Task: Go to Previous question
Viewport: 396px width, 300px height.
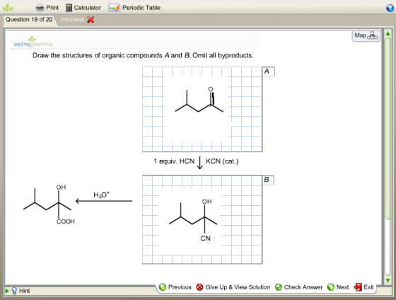Action: pyautogui.click(x=175, y=287)
